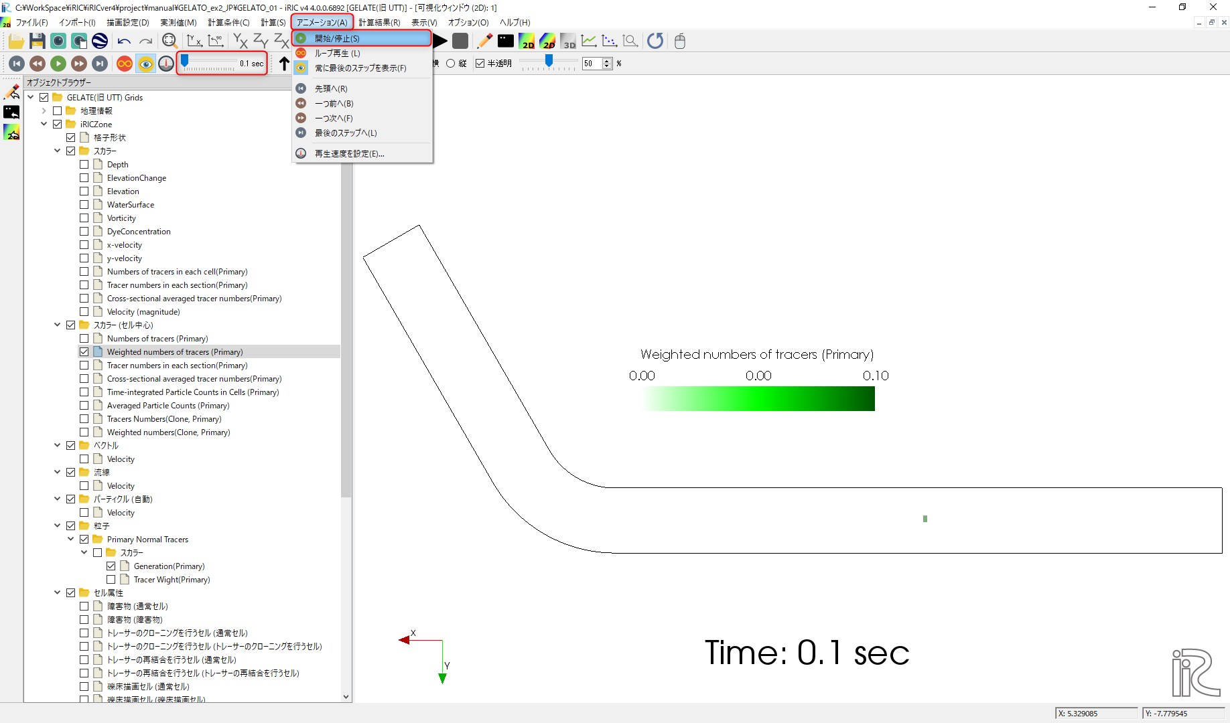The image size is (1230, 723).
Task: Click the save floppy disk icon
Action: [x=38, y=41]
